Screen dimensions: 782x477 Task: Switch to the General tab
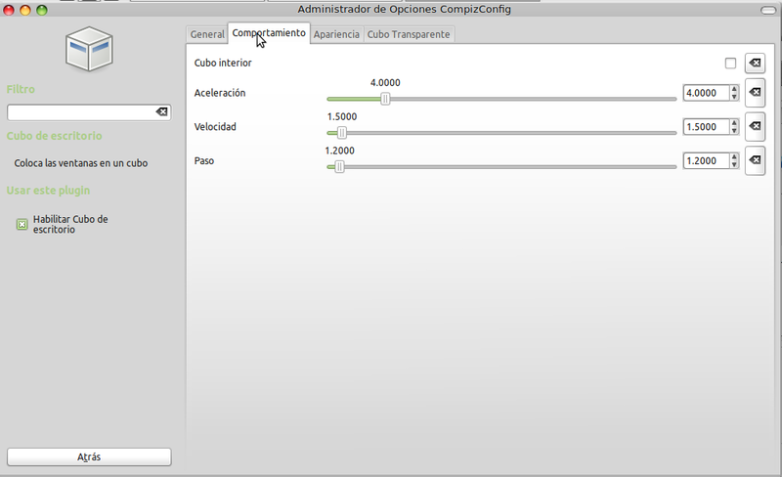(x=207, y=34)
